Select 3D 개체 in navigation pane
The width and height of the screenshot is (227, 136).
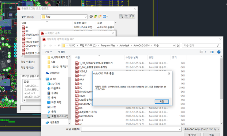[x=53, y=84]
